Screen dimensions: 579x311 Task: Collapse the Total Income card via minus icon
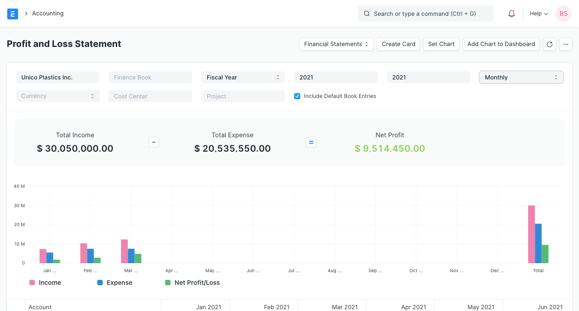point(153,142)
